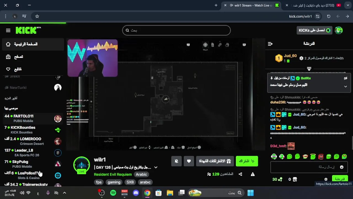Open Browse in the sidebar

pos(33,57)
